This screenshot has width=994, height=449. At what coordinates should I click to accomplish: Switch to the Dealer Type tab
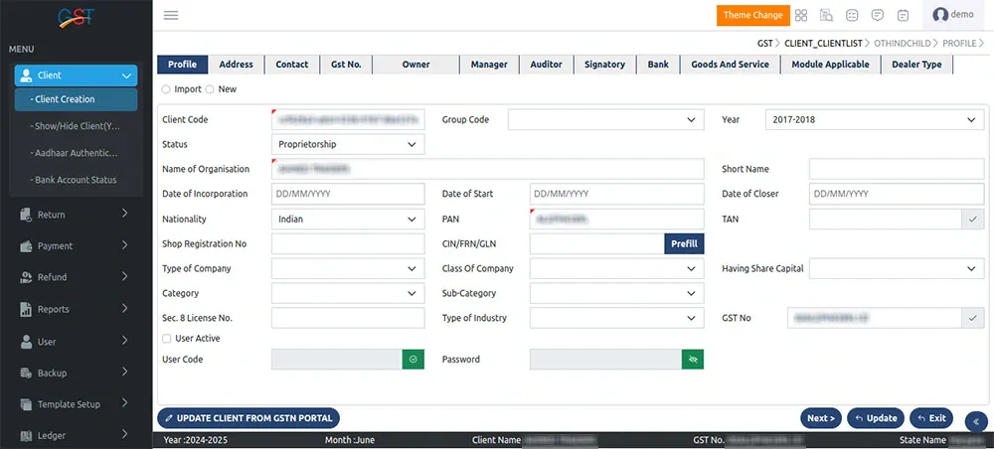(x=916, y=65)
